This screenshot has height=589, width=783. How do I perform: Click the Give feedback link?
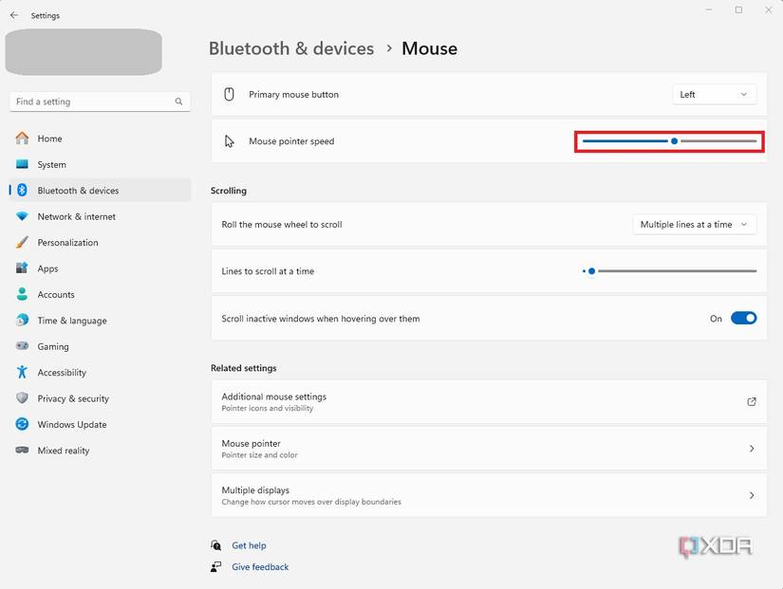pyautogui.click(x=260, y=567)
